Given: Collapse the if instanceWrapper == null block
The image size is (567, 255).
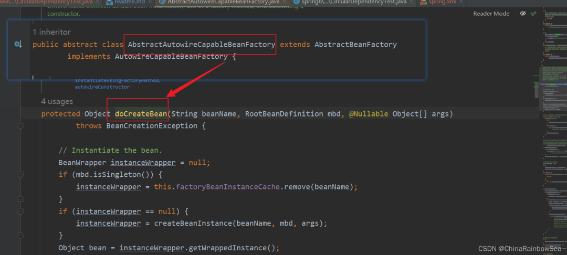Looking at the screenshot, I should [x=20, y=211].
